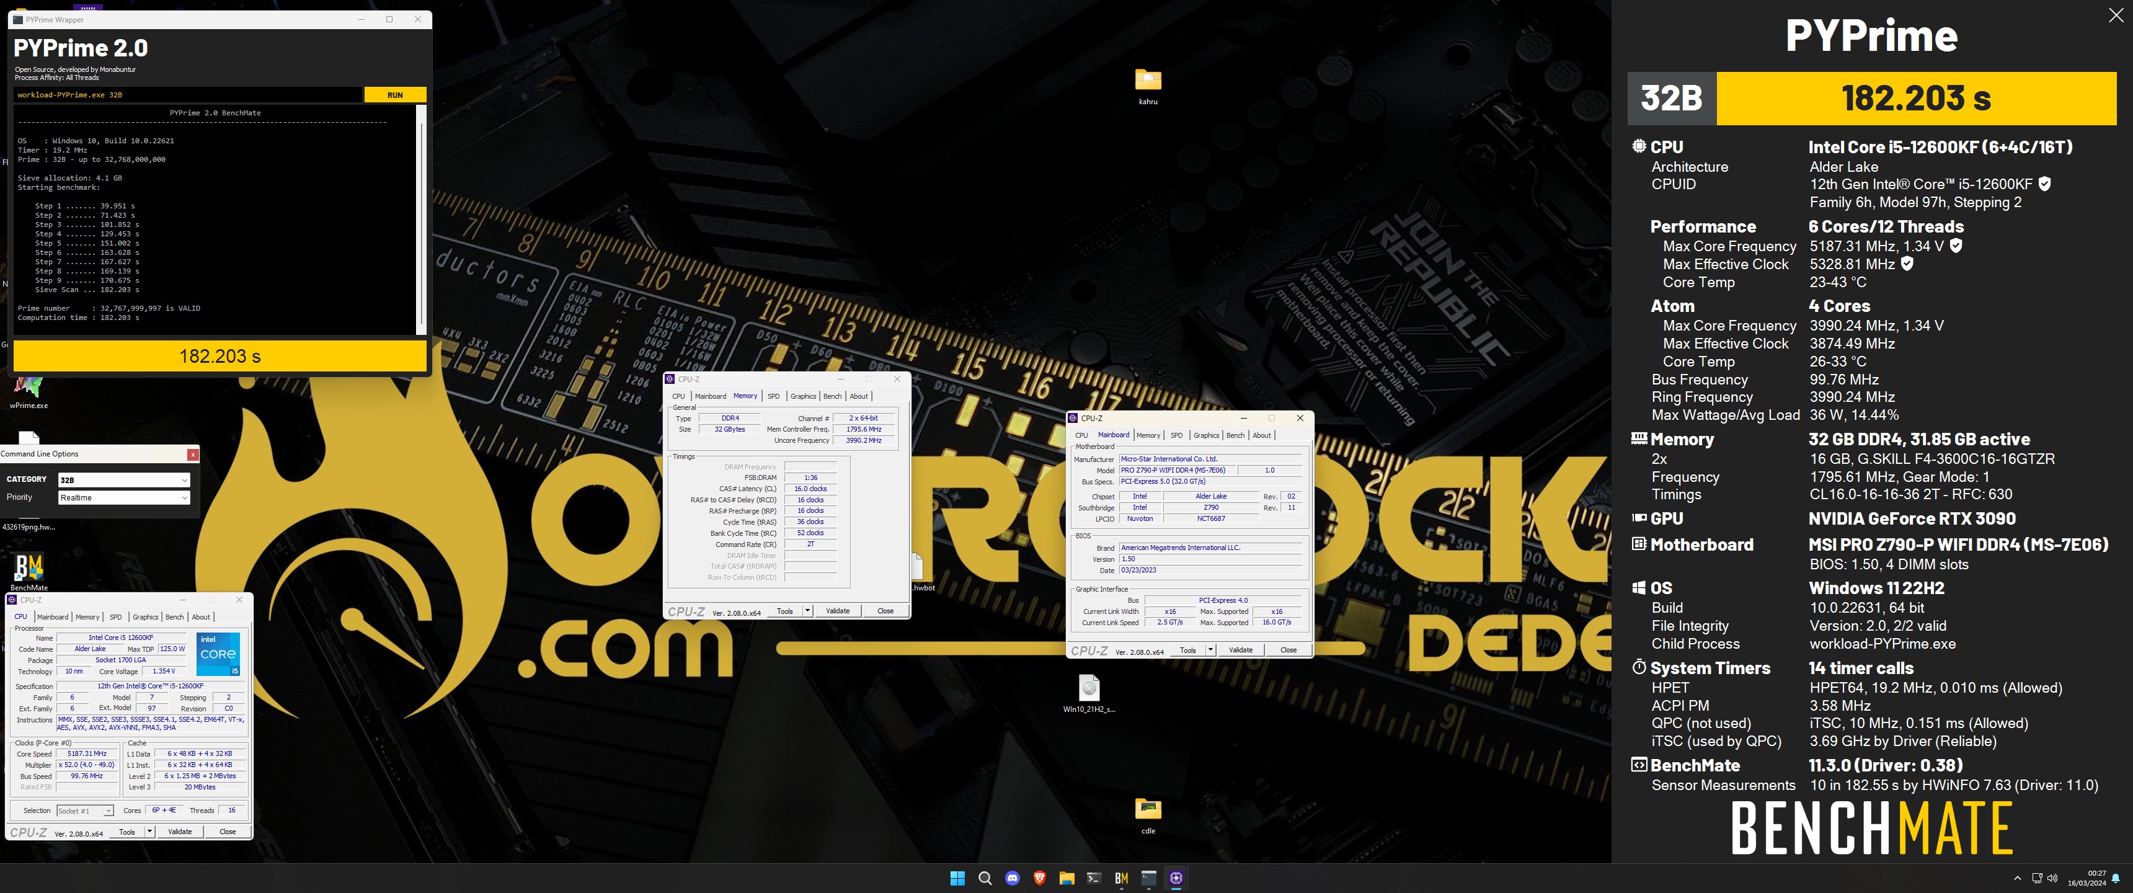Click the DRAM CAS# Latency value 16.0 clocks
The image size is (2133, 893).
click(810, 489)
